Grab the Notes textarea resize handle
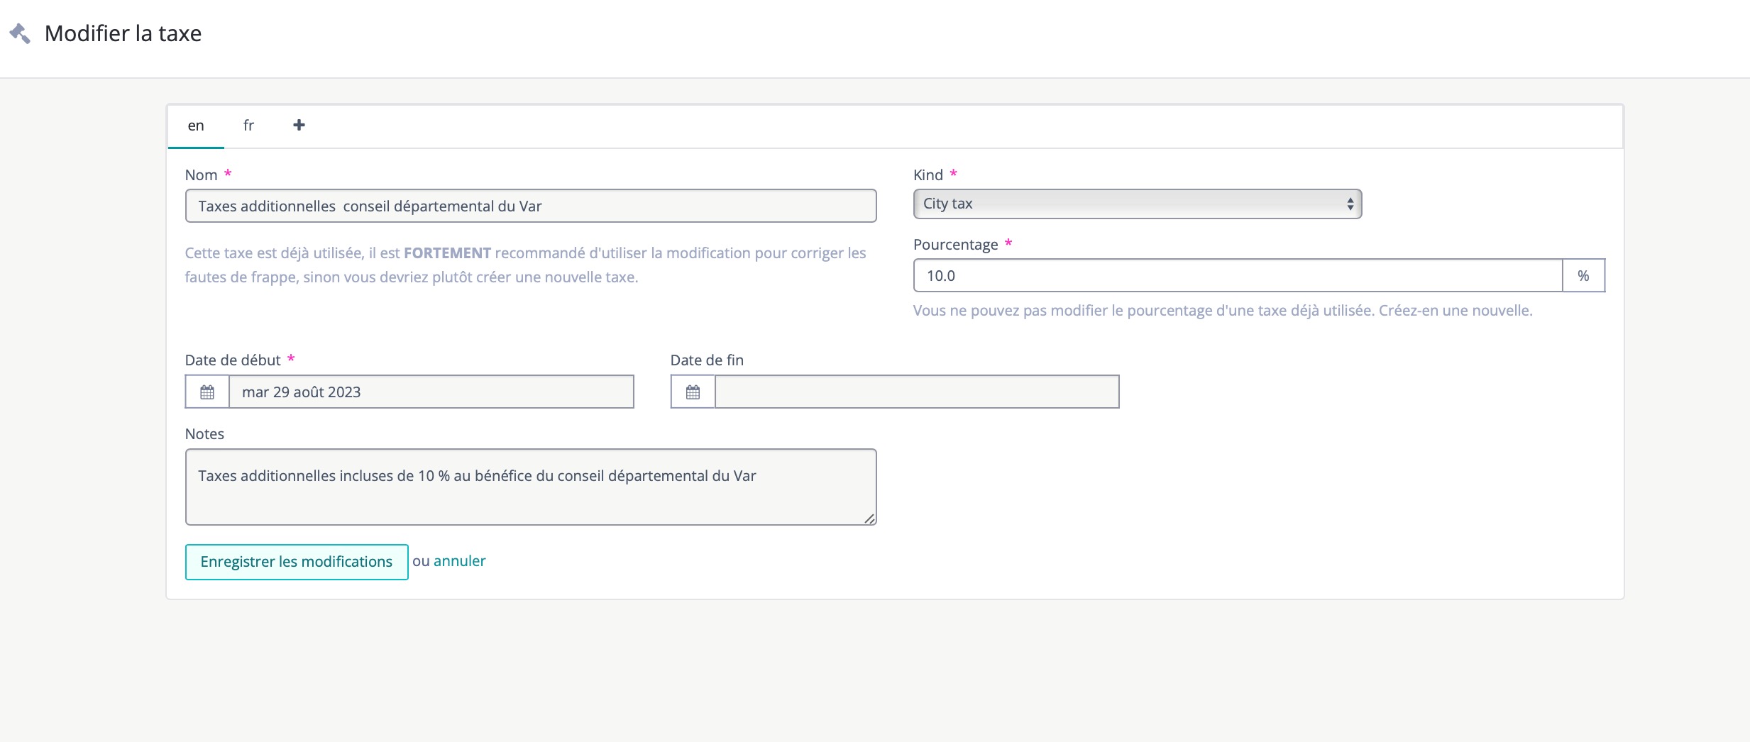This screenshot has height=742, width=1750. [x=869, y=519]
